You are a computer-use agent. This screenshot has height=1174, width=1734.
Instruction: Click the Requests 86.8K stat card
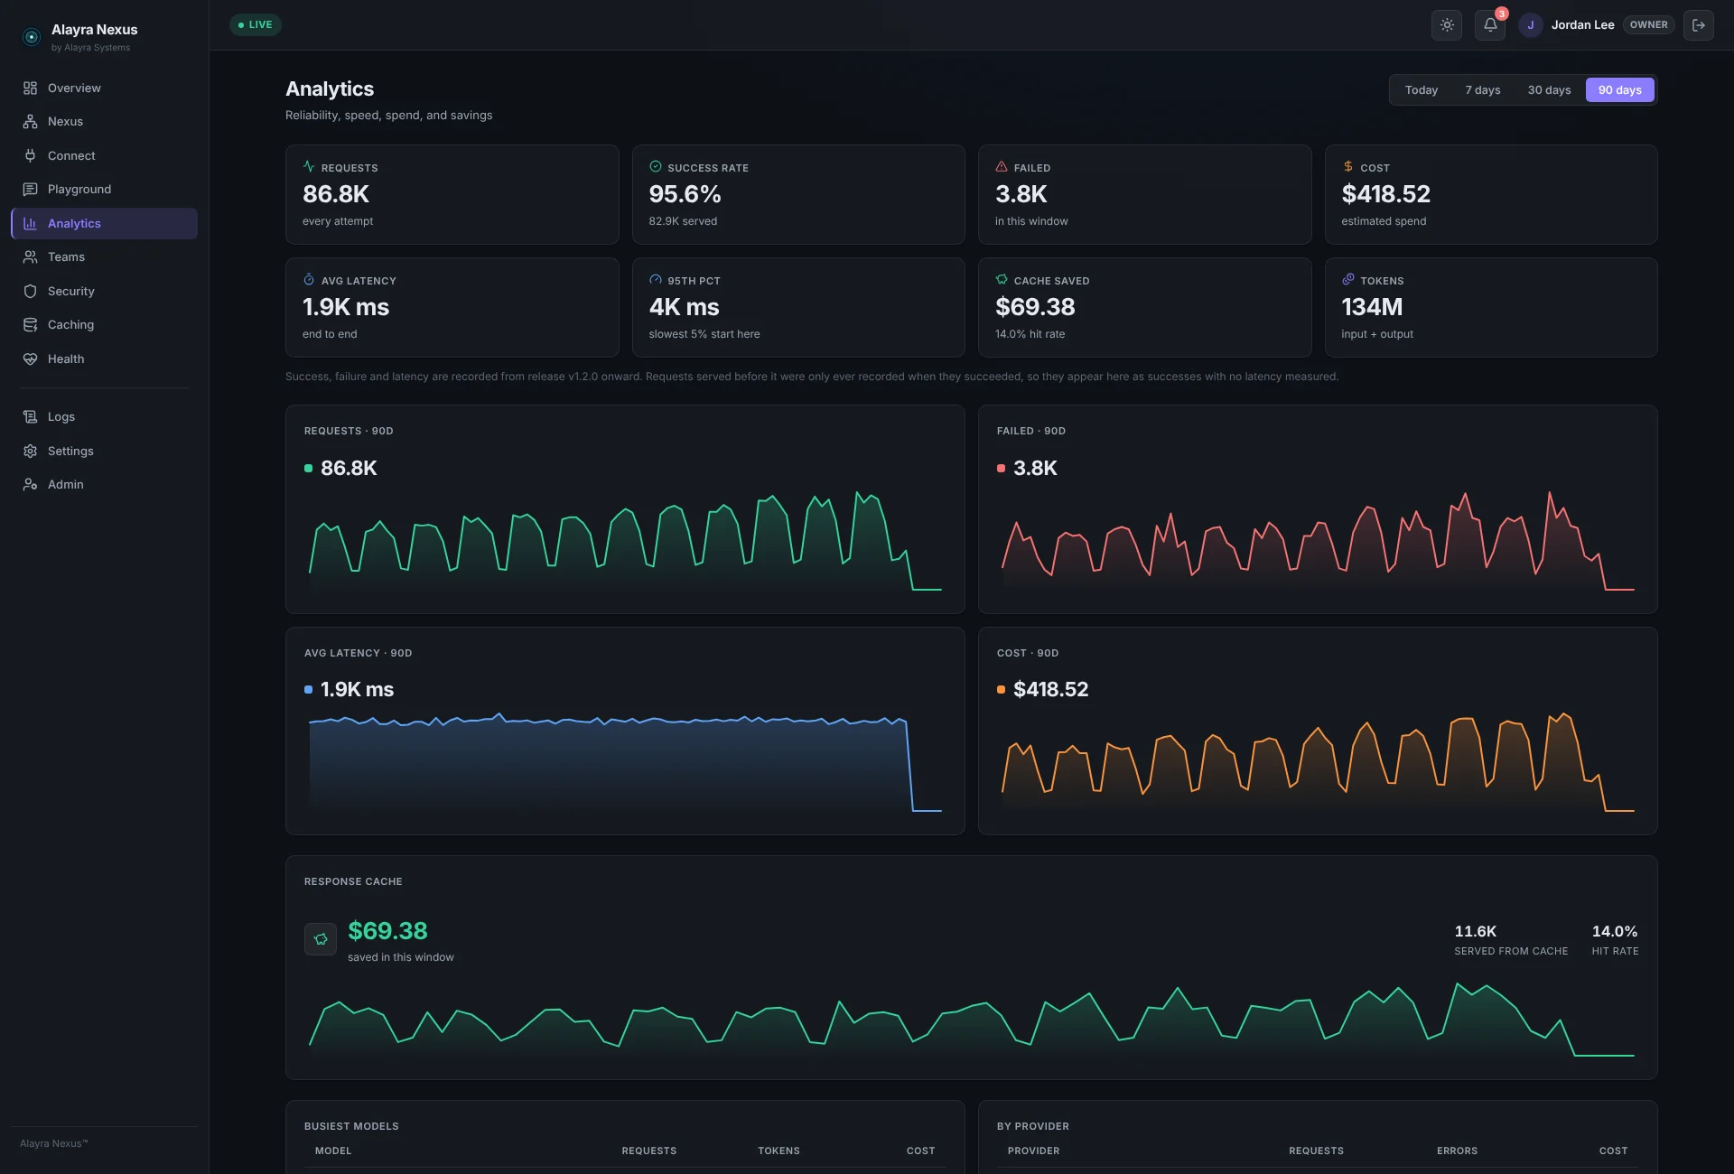[452, 195]
